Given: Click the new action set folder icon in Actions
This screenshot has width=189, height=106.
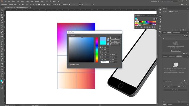Looking at the screenshot, I should tap(180, 30).
